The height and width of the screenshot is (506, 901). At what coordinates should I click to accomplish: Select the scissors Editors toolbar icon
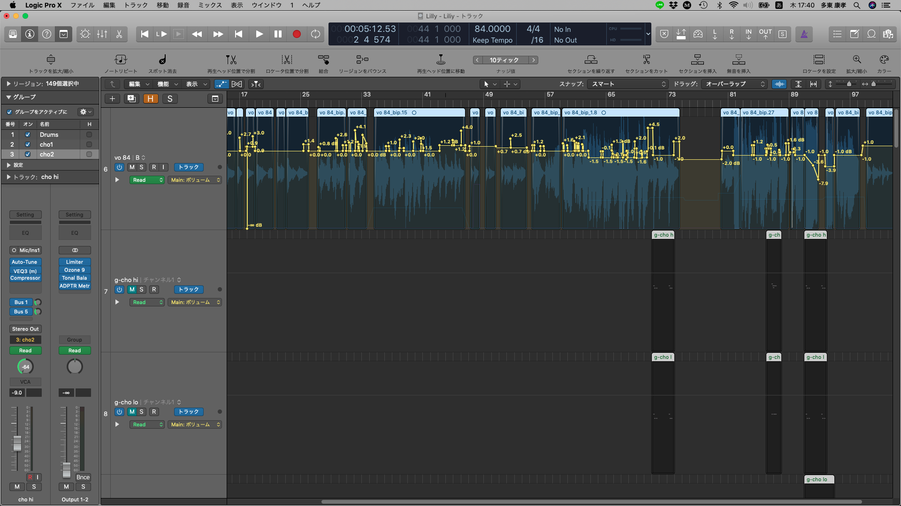coord(119,34)
